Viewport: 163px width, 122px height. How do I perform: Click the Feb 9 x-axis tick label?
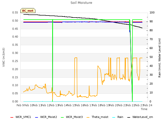[x=20, y=105]
